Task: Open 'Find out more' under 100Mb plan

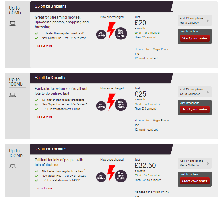Action: click(44, 117)
